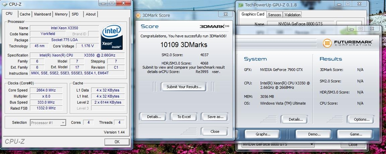Click the 3DMark Score window icon
Viewport: 386px width, 154px height.
[x=138, y=15]
